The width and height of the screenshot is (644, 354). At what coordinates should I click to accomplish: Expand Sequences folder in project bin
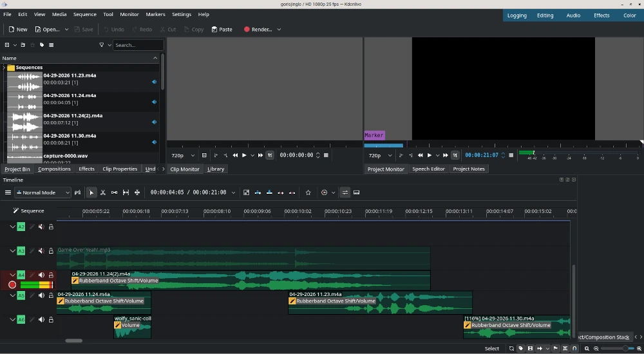tap(4, 68)
